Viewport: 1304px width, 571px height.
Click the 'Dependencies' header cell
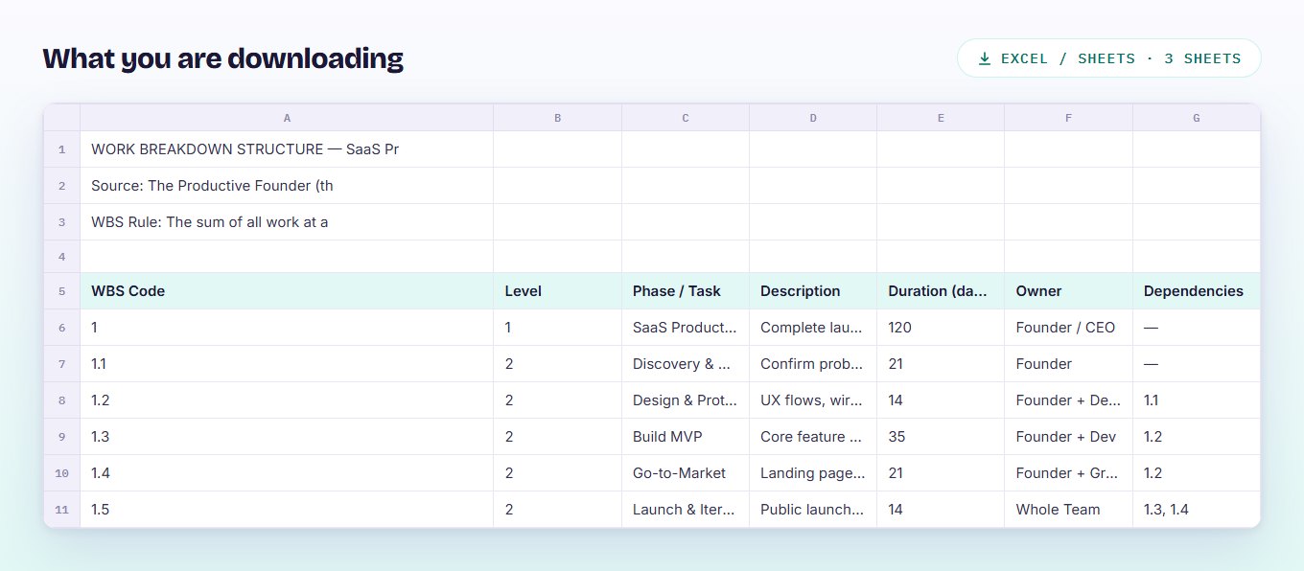[x=1197, y=291]
